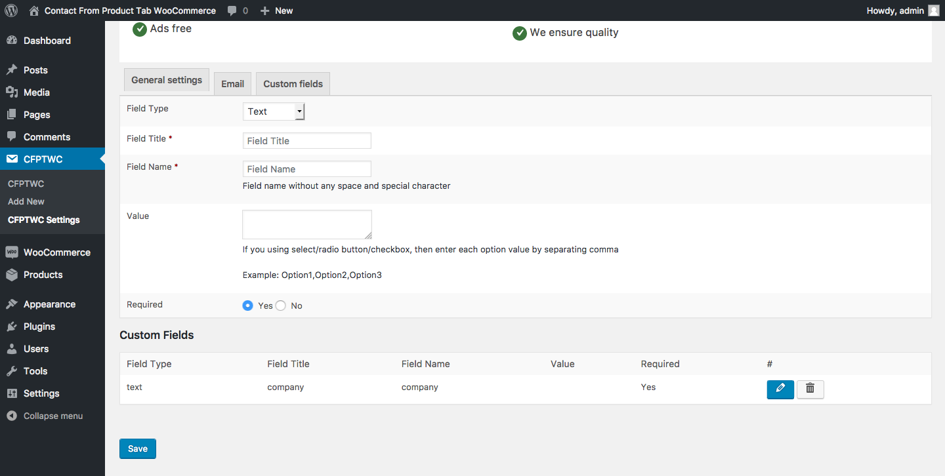This screenshot has height=476, width=945.
Task: Focus the Field Name input
Action: coord(307,169)
